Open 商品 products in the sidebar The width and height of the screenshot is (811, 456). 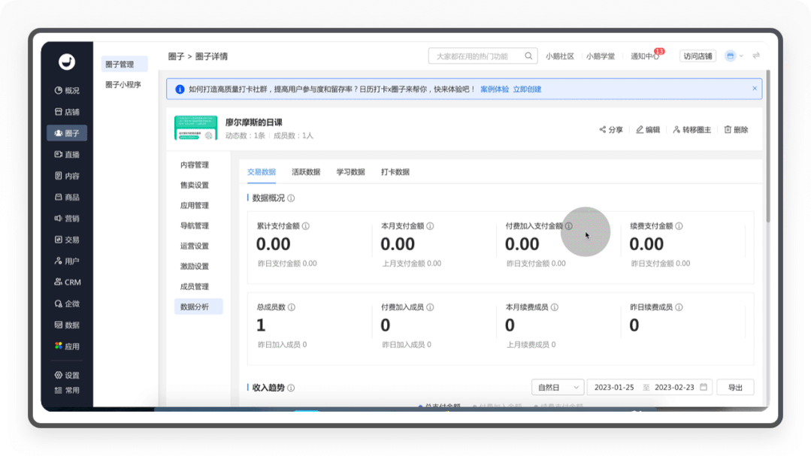pos(67,197)
